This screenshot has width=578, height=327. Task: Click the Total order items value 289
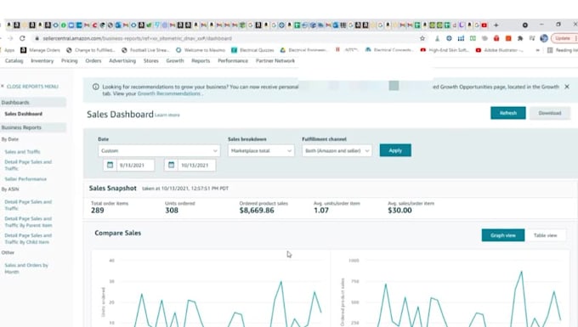97,211
